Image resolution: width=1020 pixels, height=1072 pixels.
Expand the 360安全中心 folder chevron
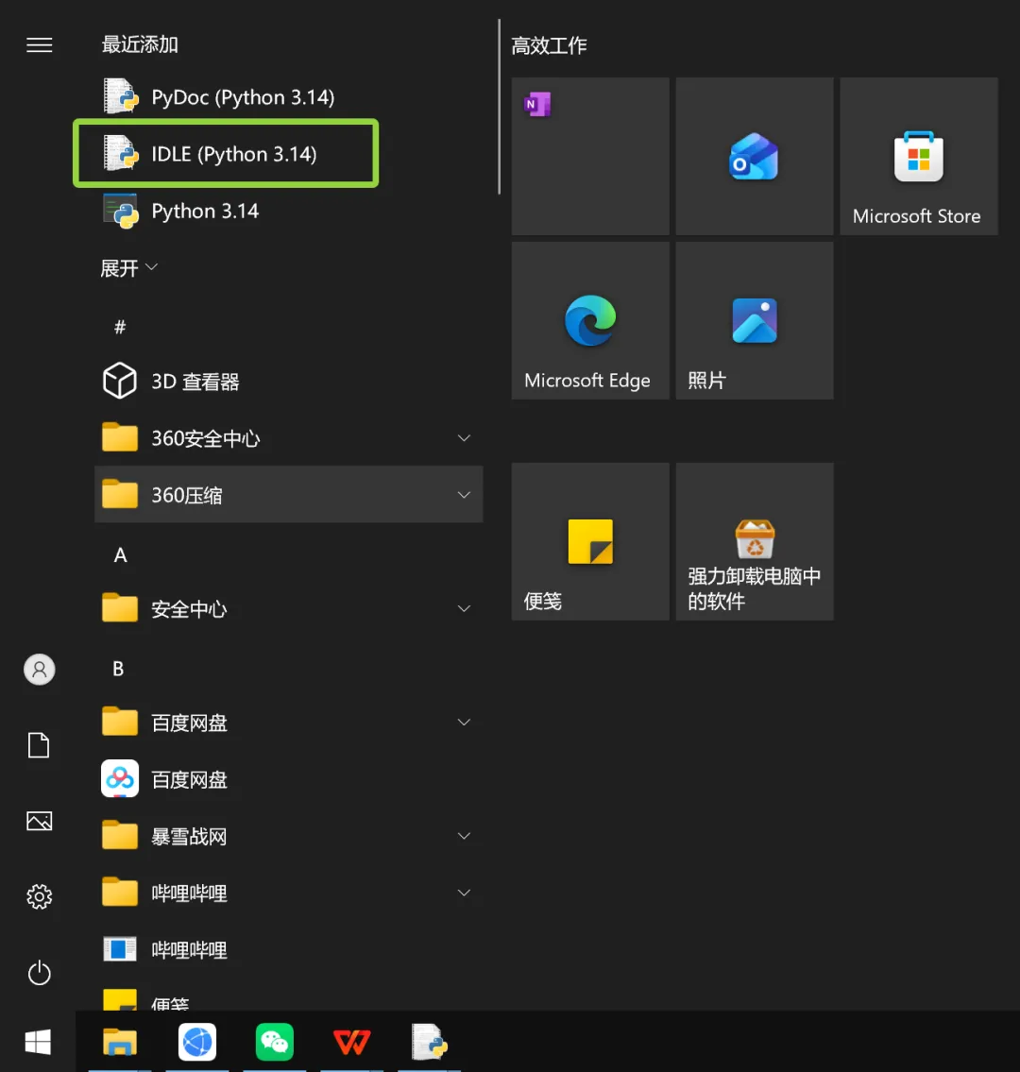point(464,438)
